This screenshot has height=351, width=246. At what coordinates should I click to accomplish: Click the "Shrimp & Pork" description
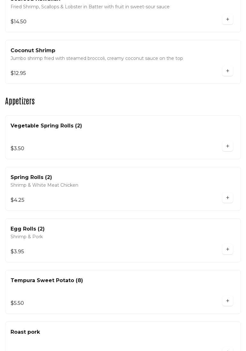click(x=27, y=237)
